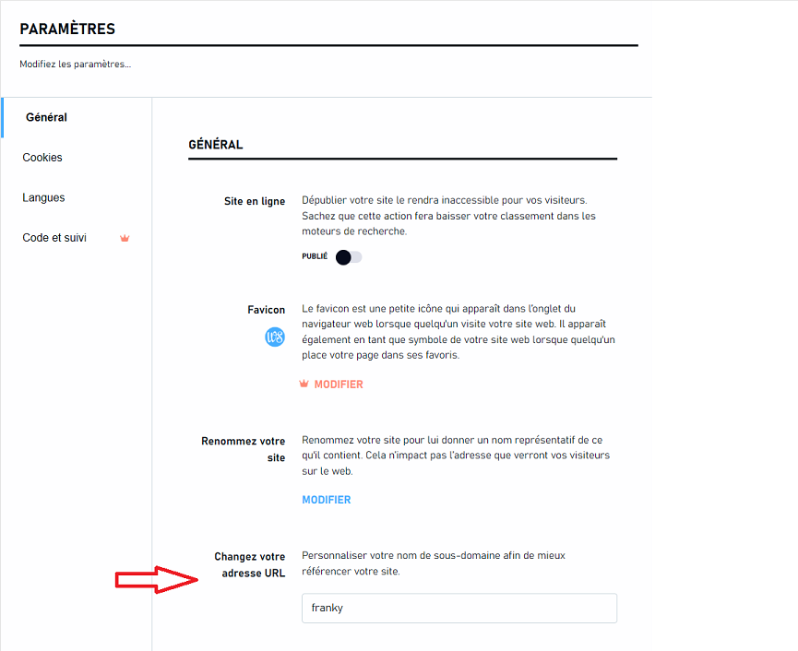Click the favicon preview icon
The image size is (798, 651).
275,337
